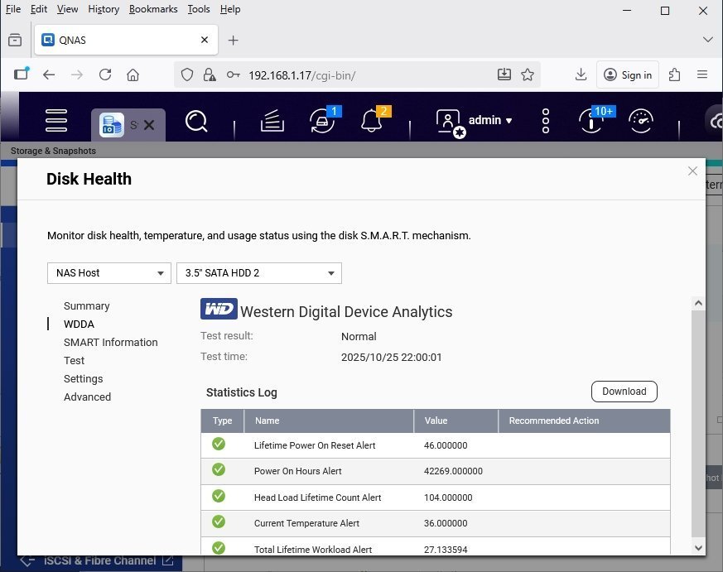Click the Firefox Sign in button
Image resolution: width=723 pixels, height=572 pixels.
[x=629, y=75]
